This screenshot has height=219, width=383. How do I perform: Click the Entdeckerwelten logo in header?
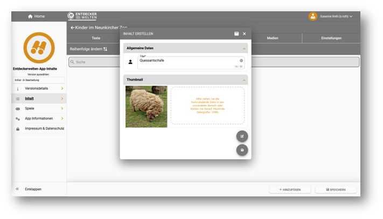pos(82,16)
